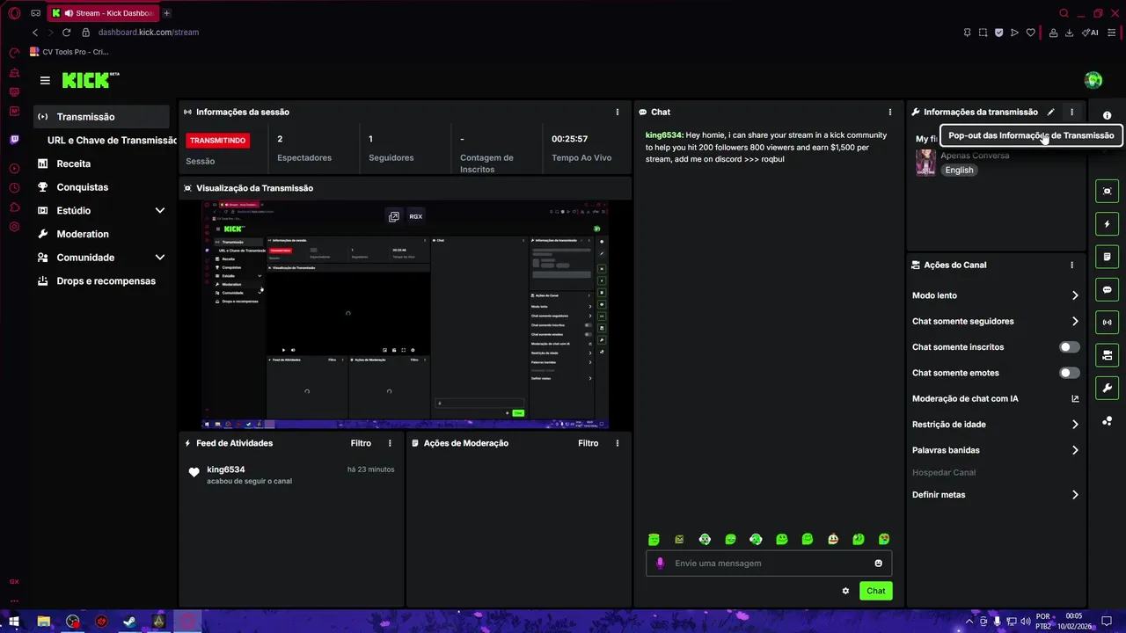Insert the angry olive emote
The image size is (1126, 633).
(x=679, y=539)
